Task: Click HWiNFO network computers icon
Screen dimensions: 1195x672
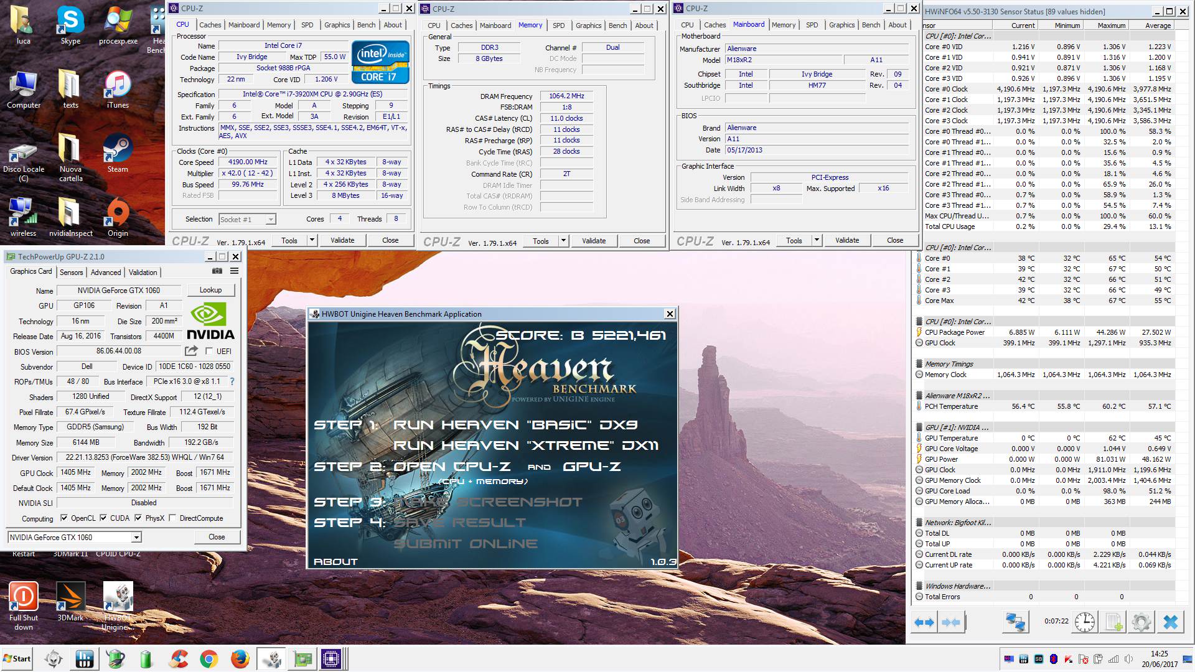Action: click(x=1016, y=622)
